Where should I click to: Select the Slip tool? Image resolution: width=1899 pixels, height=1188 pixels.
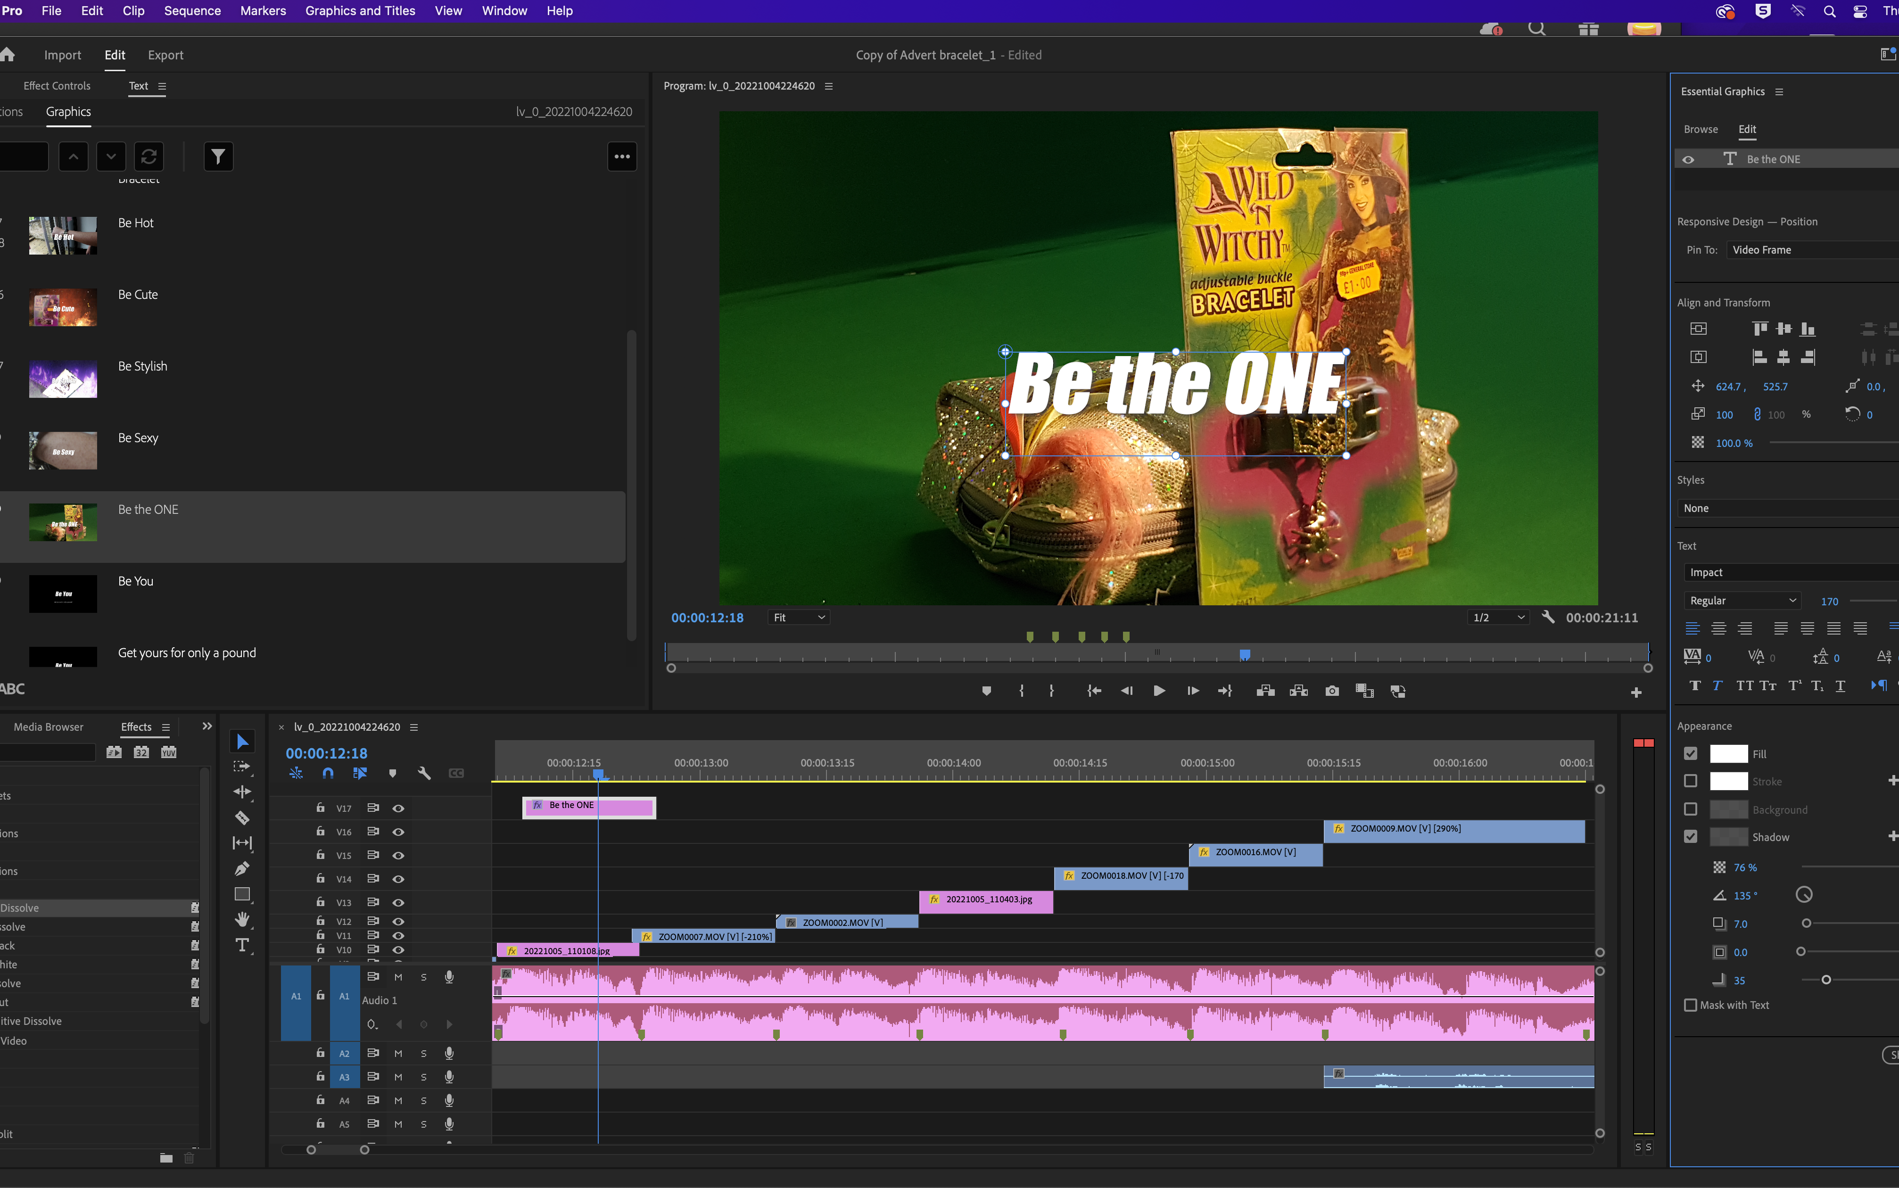[x=242, y=843]
